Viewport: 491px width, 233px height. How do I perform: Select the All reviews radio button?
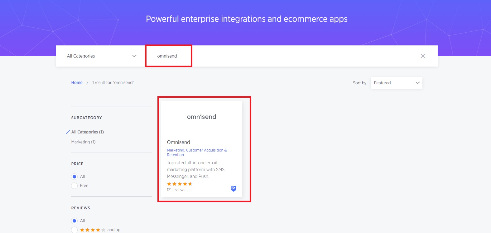(x=75, y=221)
